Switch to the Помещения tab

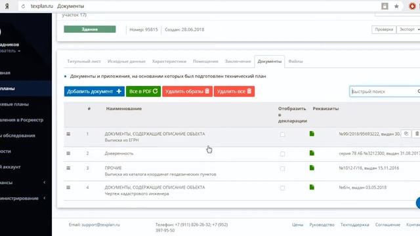pyautogui.click(x=205, y=61)
